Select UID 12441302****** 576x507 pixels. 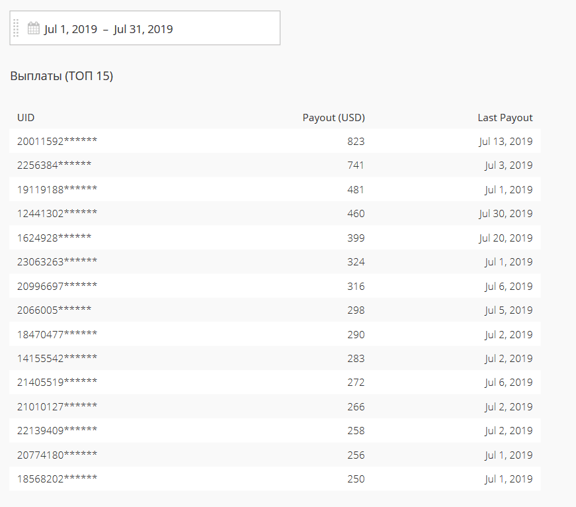[x=57, y=214]
